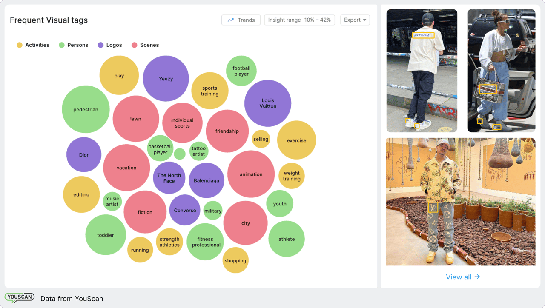545x308 pixels.
Task: Open the Export dropdown
Action: tap(355, 20)
